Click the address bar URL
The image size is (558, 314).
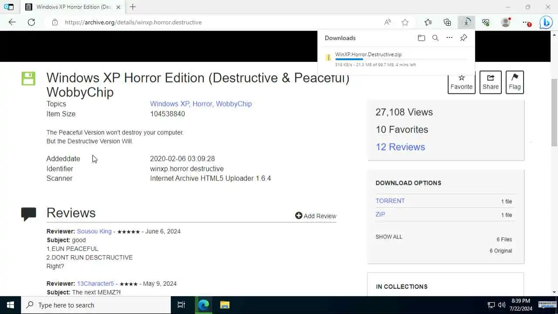pyautogui.click(x=133, y=22)
